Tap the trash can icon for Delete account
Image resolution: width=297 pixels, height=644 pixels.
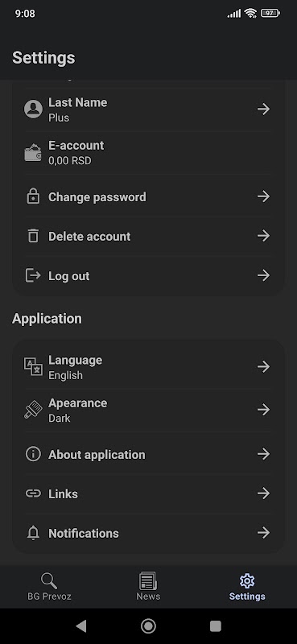point(33,236)
